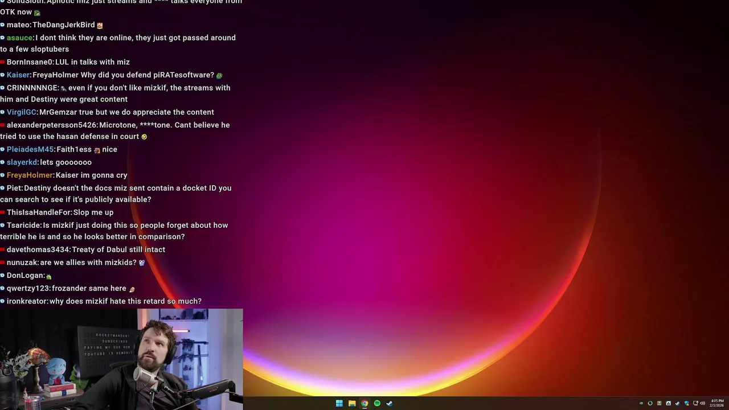The width and height of the screenshot is (729, 410).
Task: Open the clock showing 4:05 PM
Action: tap(717, 403)
